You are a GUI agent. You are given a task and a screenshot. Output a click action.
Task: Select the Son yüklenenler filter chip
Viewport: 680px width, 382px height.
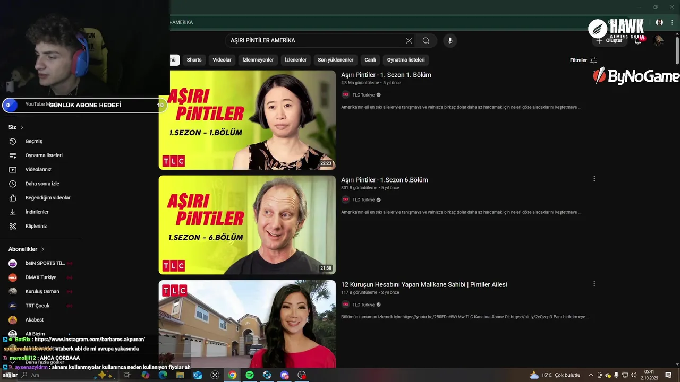[x=336, y=60]
